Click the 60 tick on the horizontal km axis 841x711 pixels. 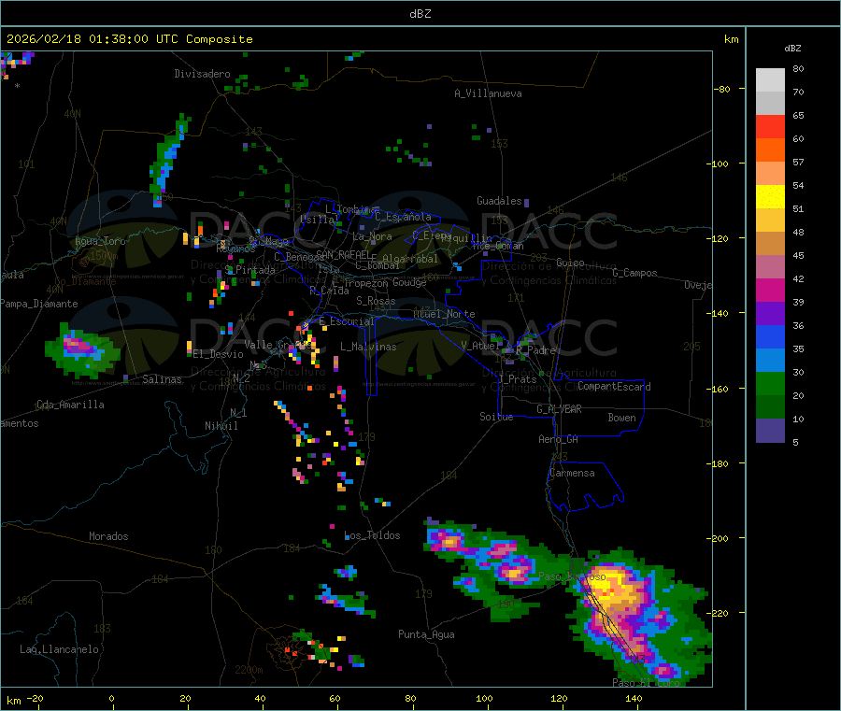tap(335, 698)
